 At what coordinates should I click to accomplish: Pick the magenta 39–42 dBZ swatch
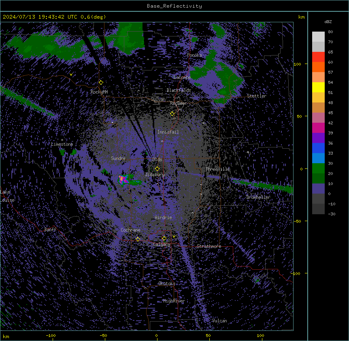coord(318,128)
